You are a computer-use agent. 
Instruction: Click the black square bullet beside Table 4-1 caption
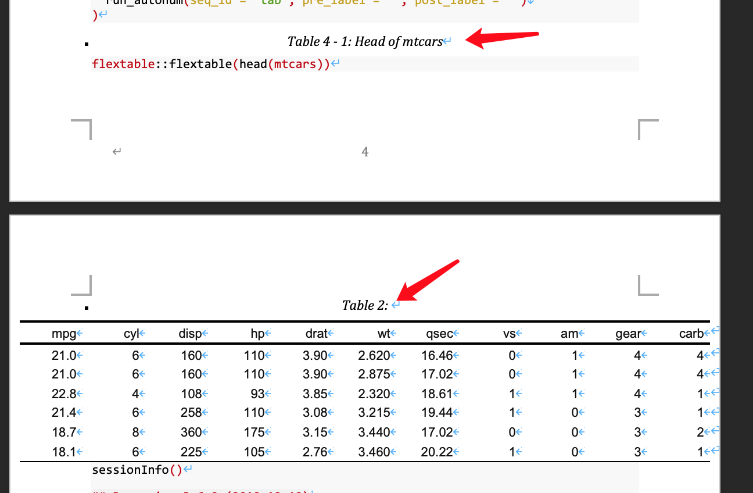(x=86, y=44)
